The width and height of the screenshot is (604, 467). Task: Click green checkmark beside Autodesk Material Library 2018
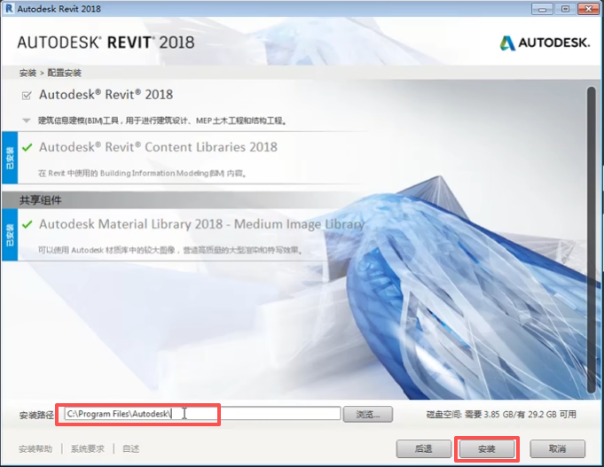[x=27, y=224]
